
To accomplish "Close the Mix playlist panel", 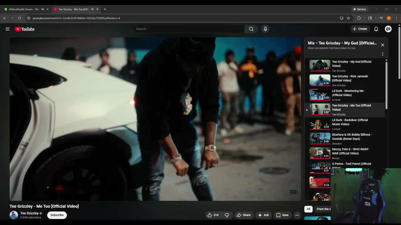I will (383, 45).
